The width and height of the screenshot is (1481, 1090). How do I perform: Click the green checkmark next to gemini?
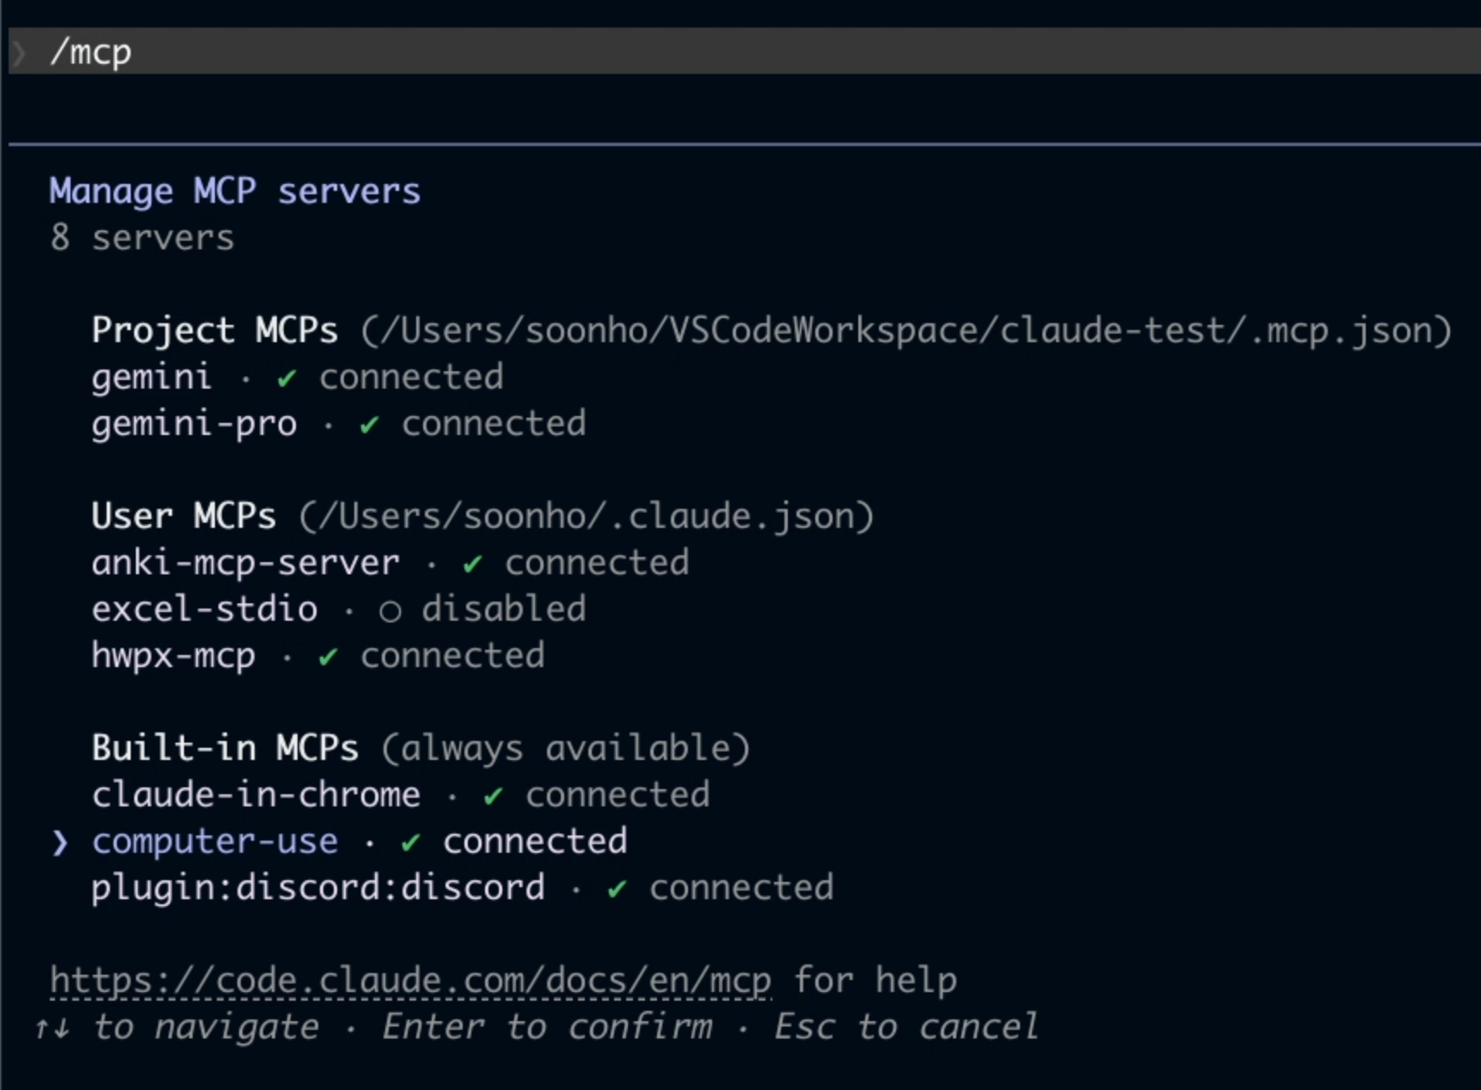(286, 378)
